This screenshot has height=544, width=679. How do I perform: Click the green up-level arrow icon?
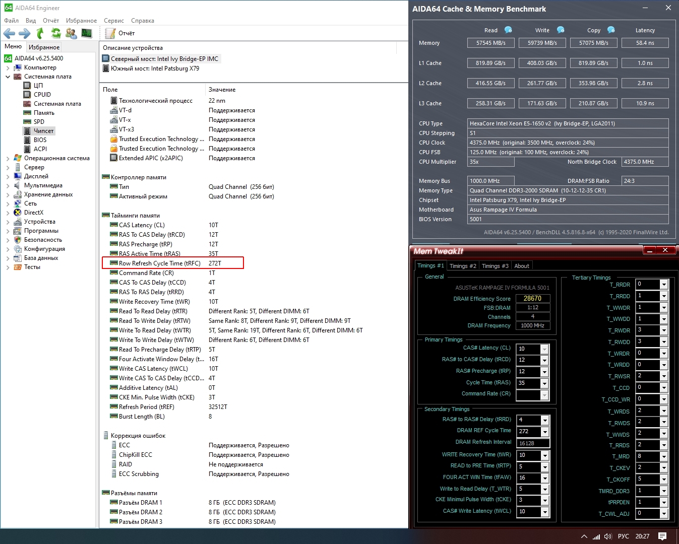[x=40, y=33]
